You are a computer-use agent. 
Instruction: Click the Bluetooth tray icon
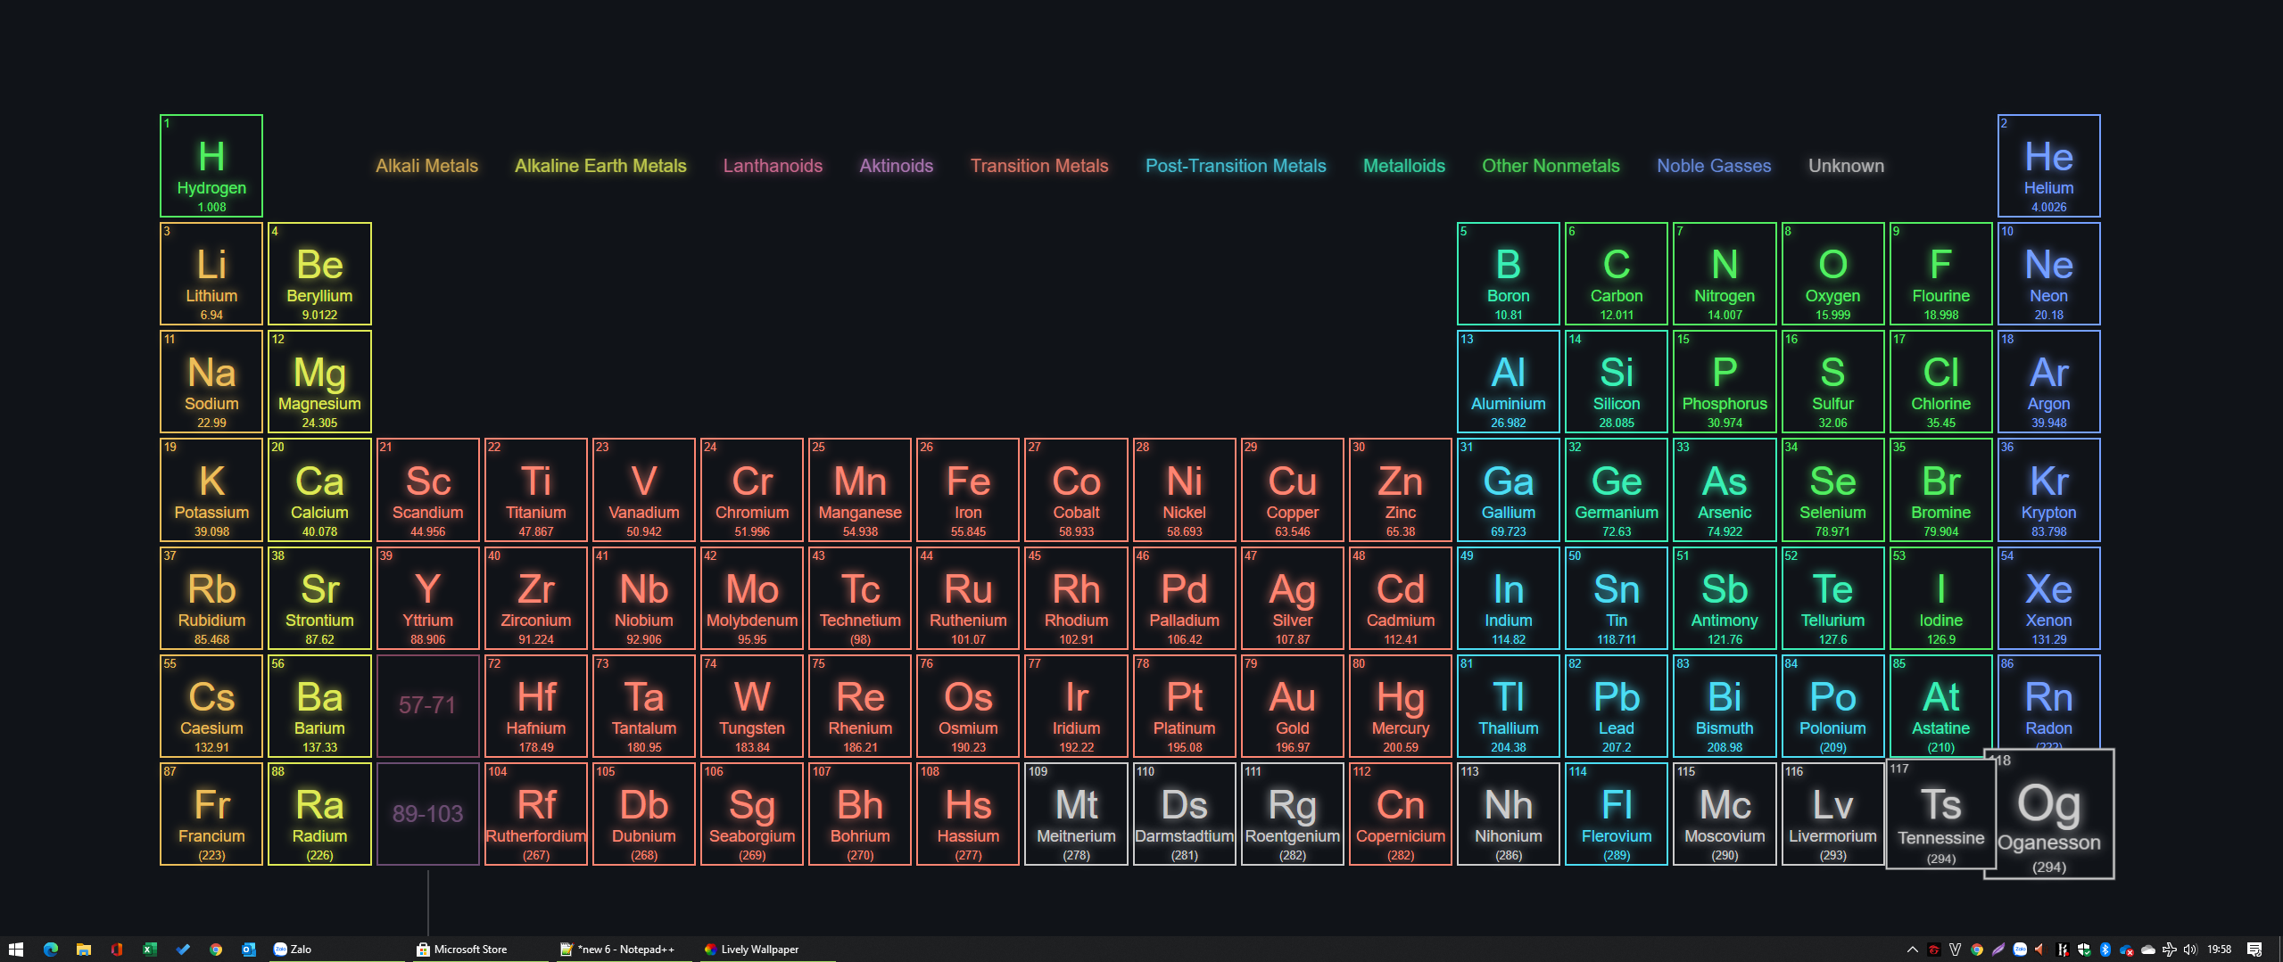2105,950
